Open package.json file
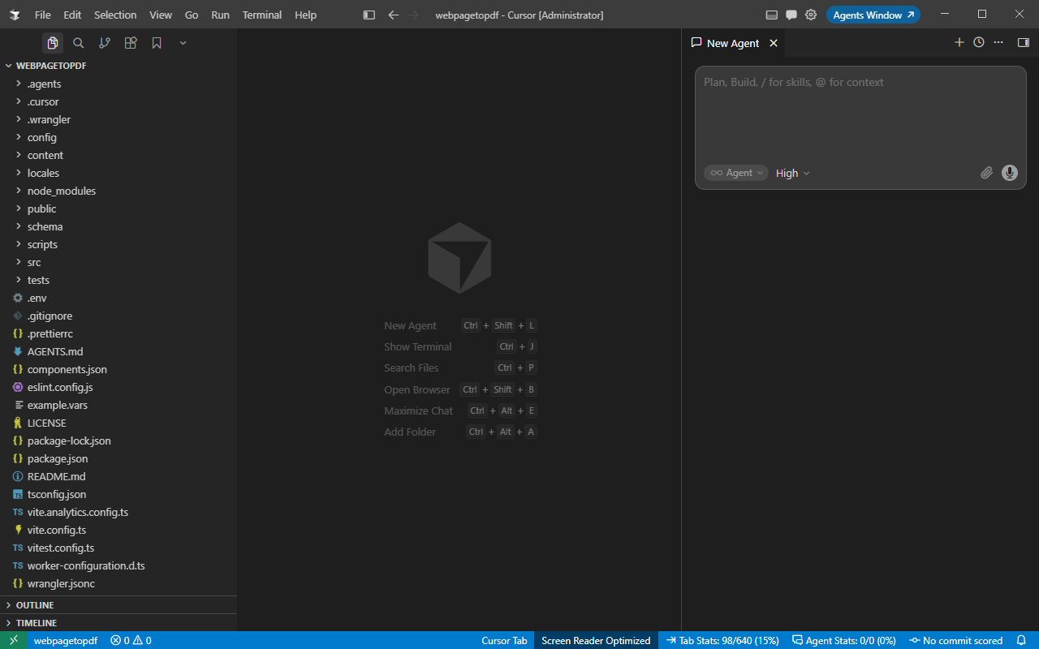Screen dimensions: 1039x649 pos(119,458)
